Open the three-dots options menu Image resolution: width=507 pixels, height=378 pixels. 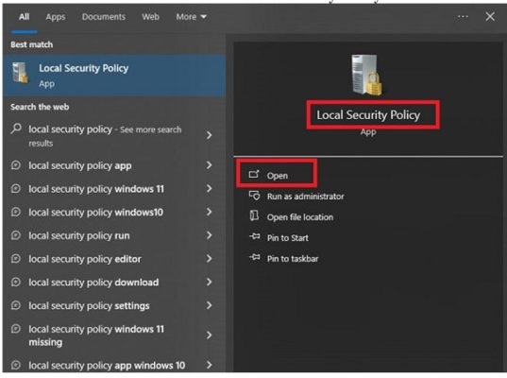(x=463, y=16)
